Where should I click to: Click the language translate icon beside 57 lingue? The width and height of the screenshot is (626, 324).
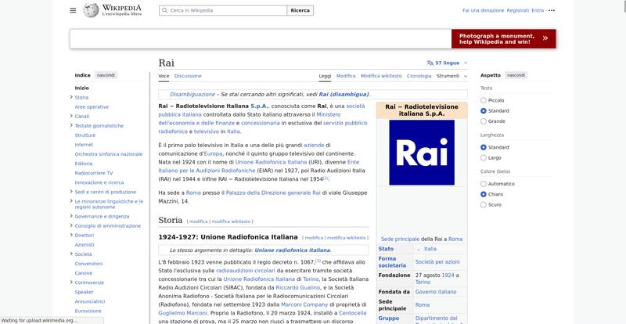pyautogui.click(x=430, y=63)
